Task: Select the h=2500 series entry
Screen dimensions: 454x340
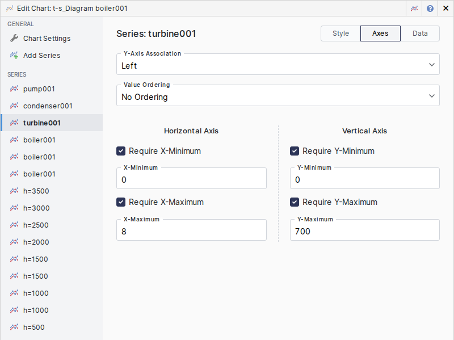Action: 36,225
